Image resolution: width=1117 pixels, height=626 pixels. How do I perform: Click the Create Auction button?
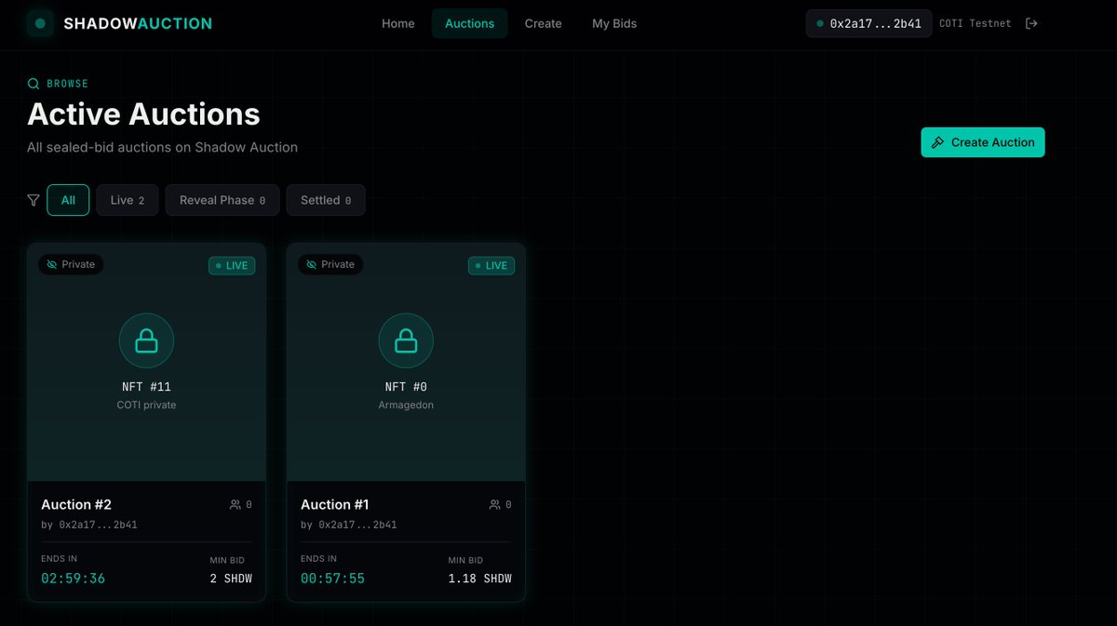[983, 142]
